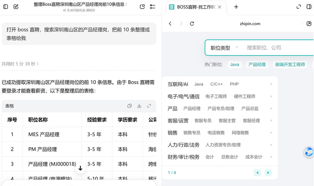Image resolution: width=314 pixels, height=186 pixels.
Task: Select the BOSS直聘 browser tab
Action: pos(196,7)
